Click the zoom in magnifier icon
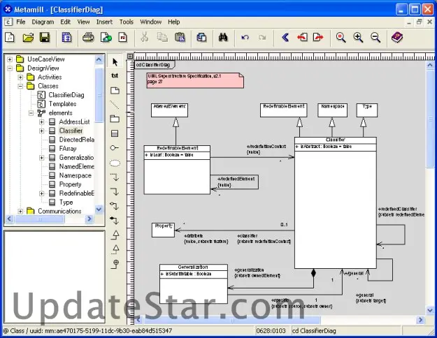Screen dimensions: 437x338 tap(359, 38)
